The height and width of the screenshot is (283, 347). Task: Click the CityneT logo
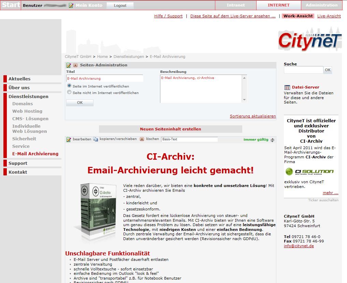pyautogui.click(x=310, y=40)
